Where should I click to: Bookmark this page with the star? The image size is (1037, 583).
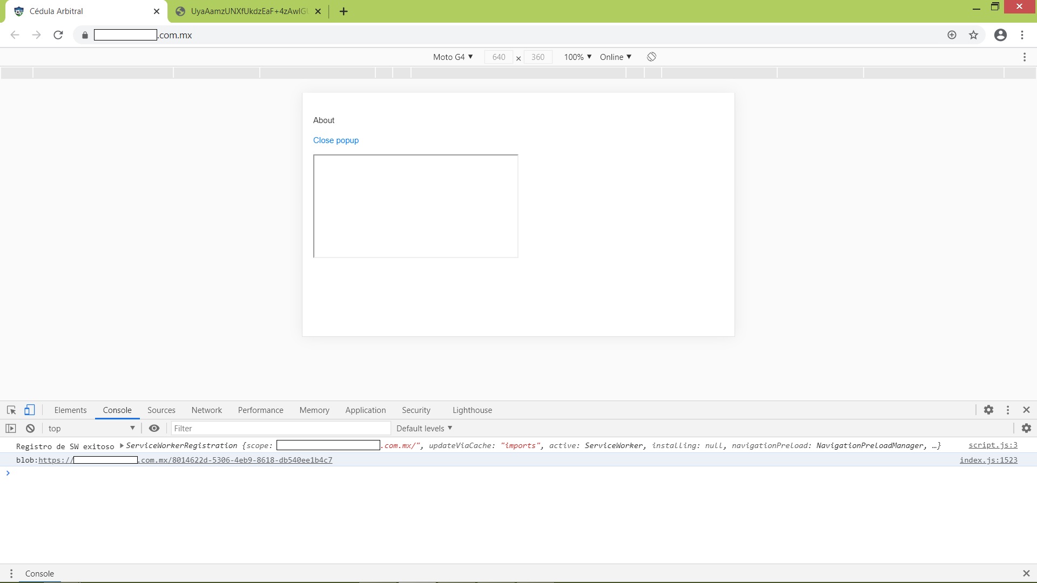click(x=973, y=35)
